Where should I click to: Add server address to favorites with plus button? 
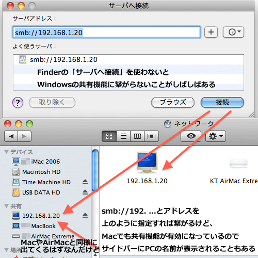[x=211, y=32]
